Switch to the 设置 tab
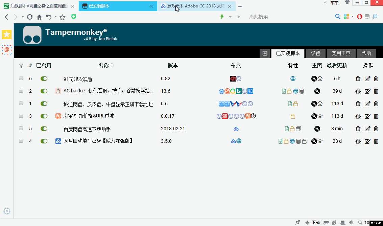The image size is (383, 226). tap(315, 53)
